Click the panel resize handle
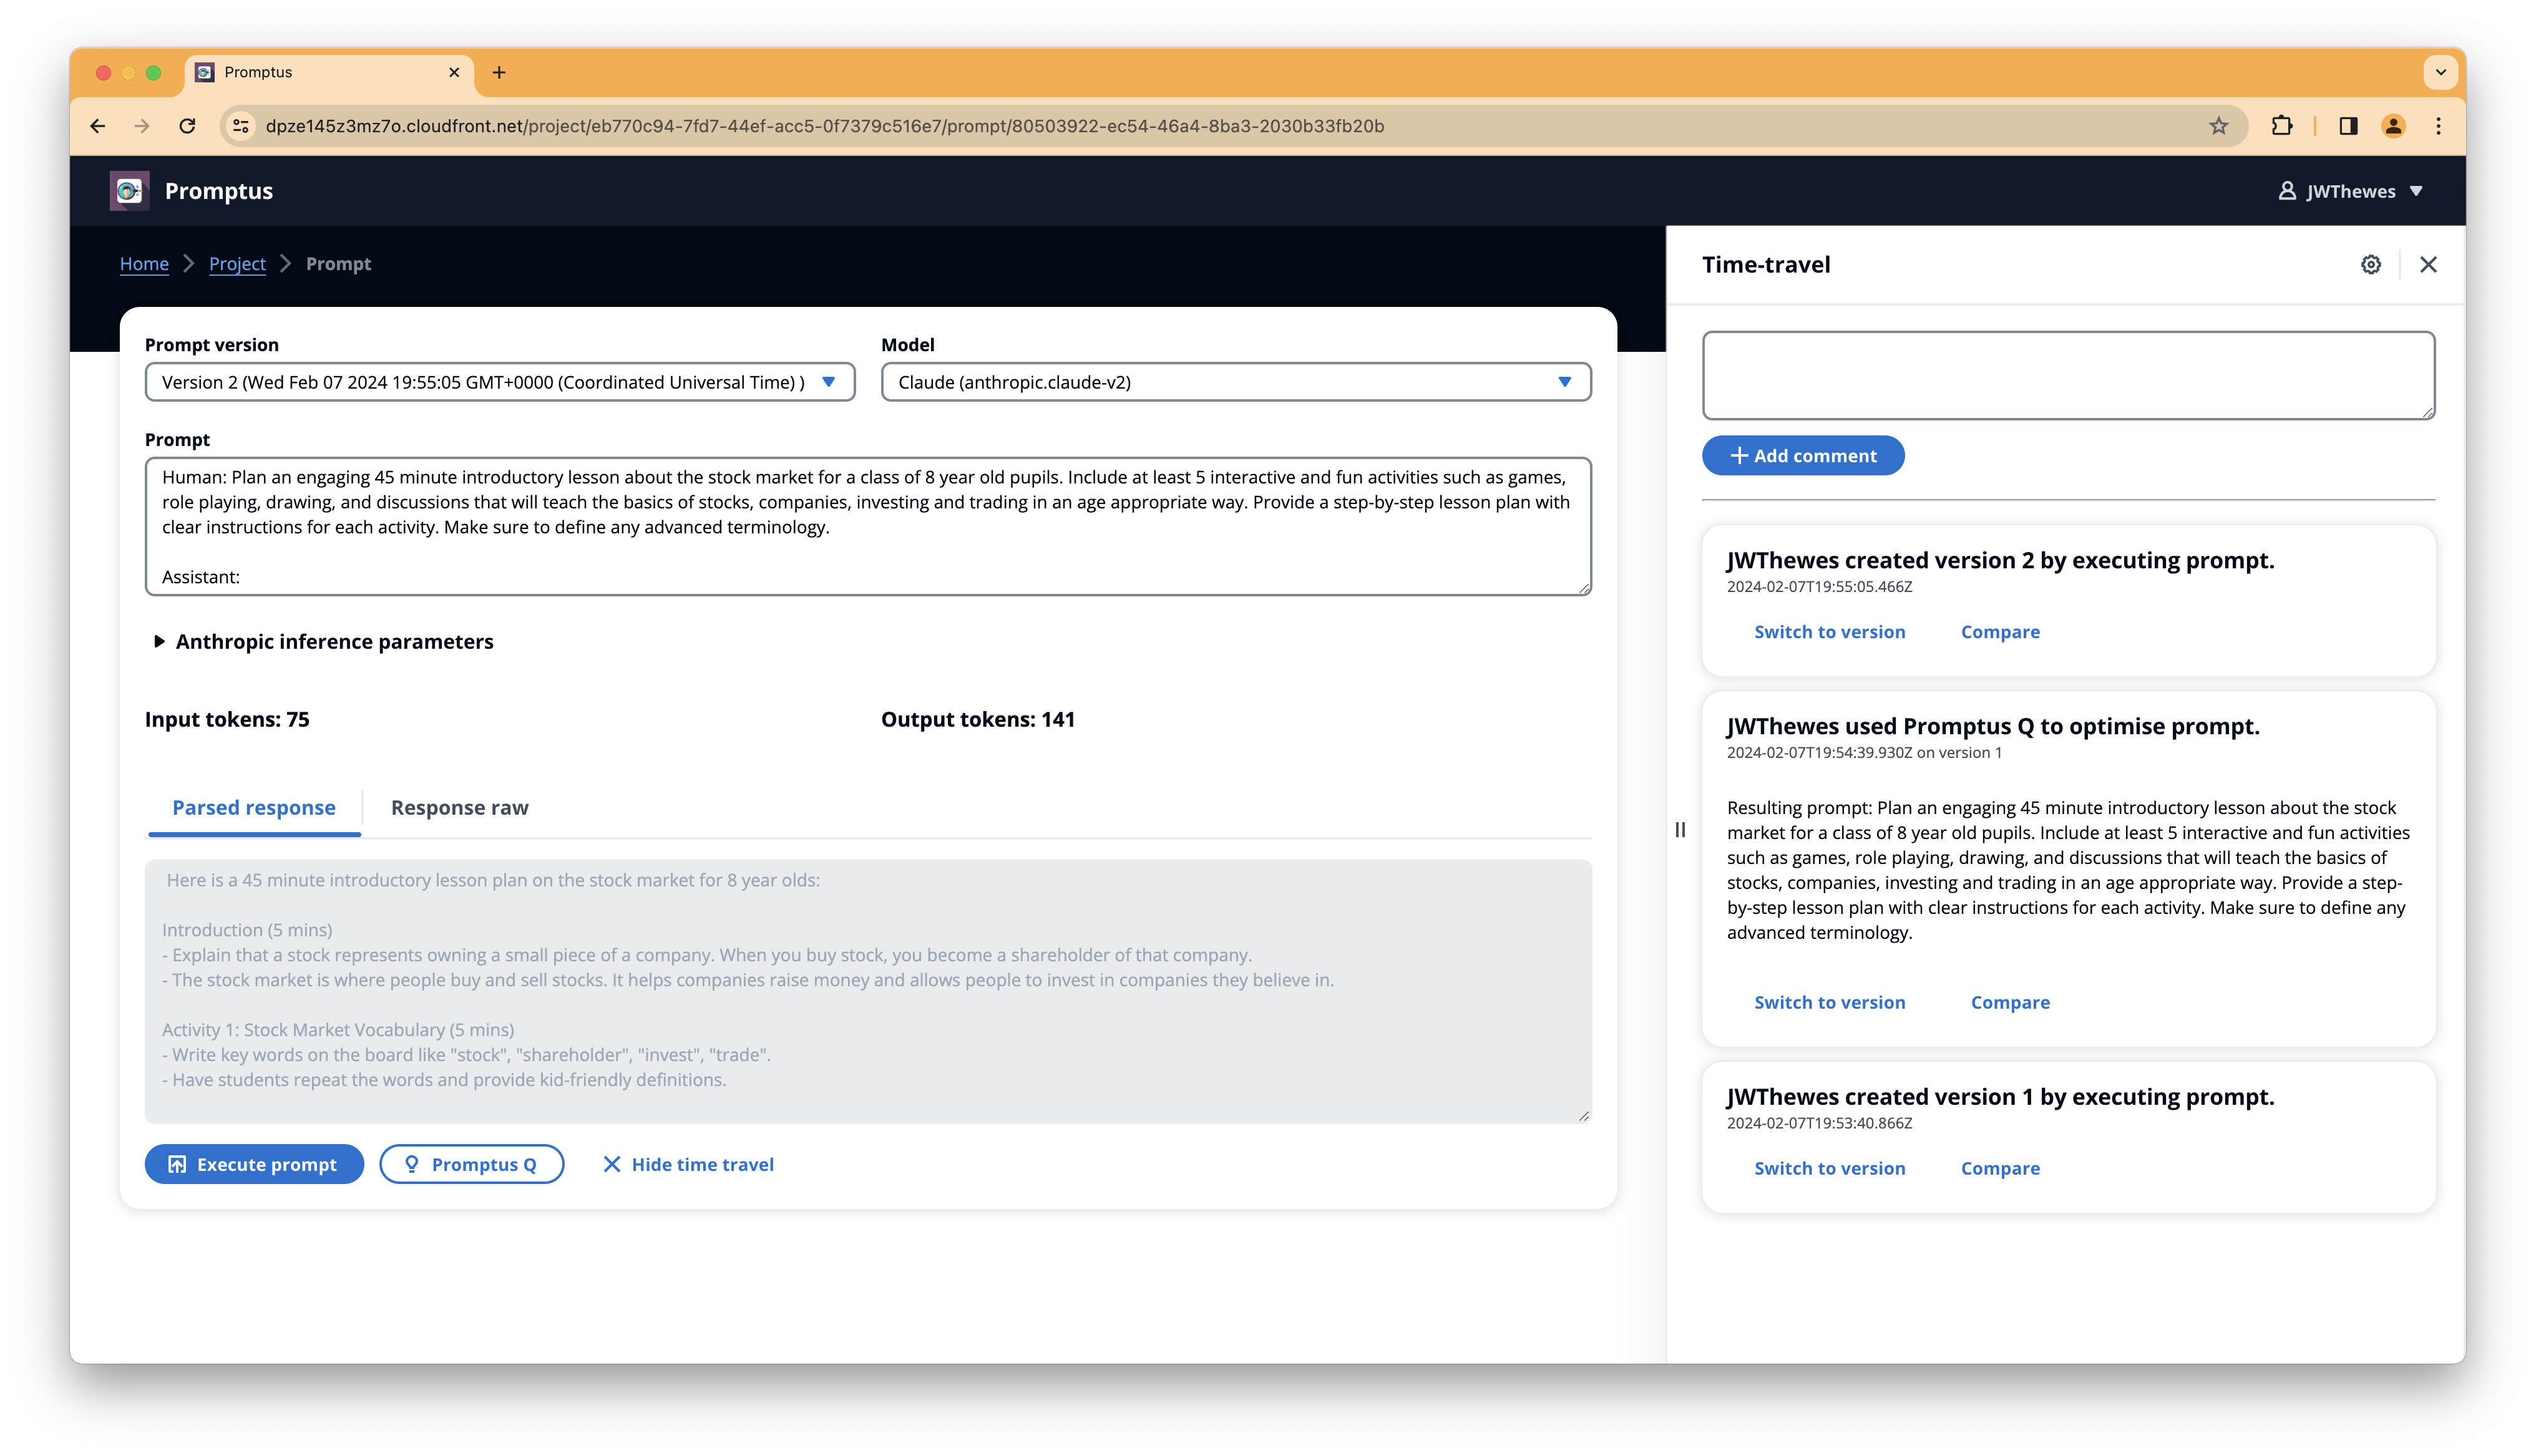Image resolution: width=2536 pixels, height=1456 pixels. click(1680, 829)
